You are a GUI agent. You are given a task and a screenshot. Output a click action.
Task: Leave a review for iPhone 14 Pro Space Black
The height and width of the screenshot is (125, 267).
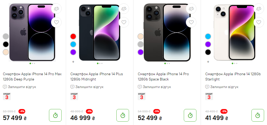click(157, 87)
